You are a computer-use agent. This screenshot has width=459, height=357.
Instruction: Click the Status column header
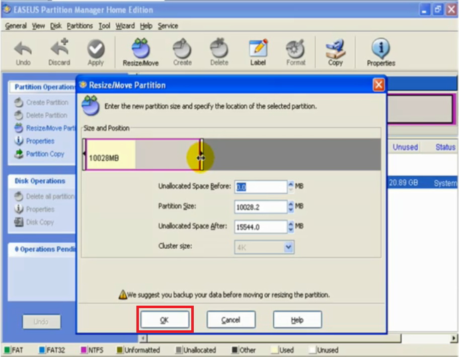tap(445, 147)
